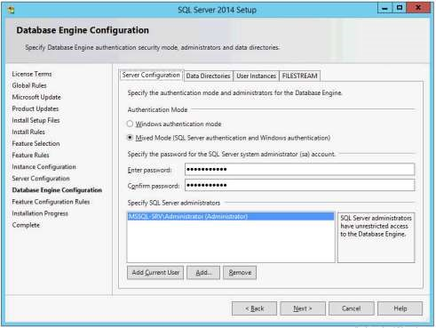Image resolution: width=436 pixels, height=328 pixels.
Task: Switch to the FILESTREAM tab
Action: pyautogui.click(x=299, y=76)
